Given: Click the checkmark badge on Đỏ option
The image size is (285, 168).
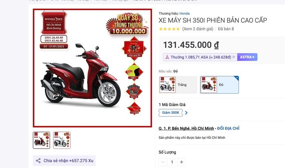Looking at the screenshot, I should (x=237, y=78).
